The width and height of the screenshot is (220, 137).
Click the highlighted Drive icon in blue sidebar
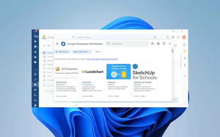36,84
